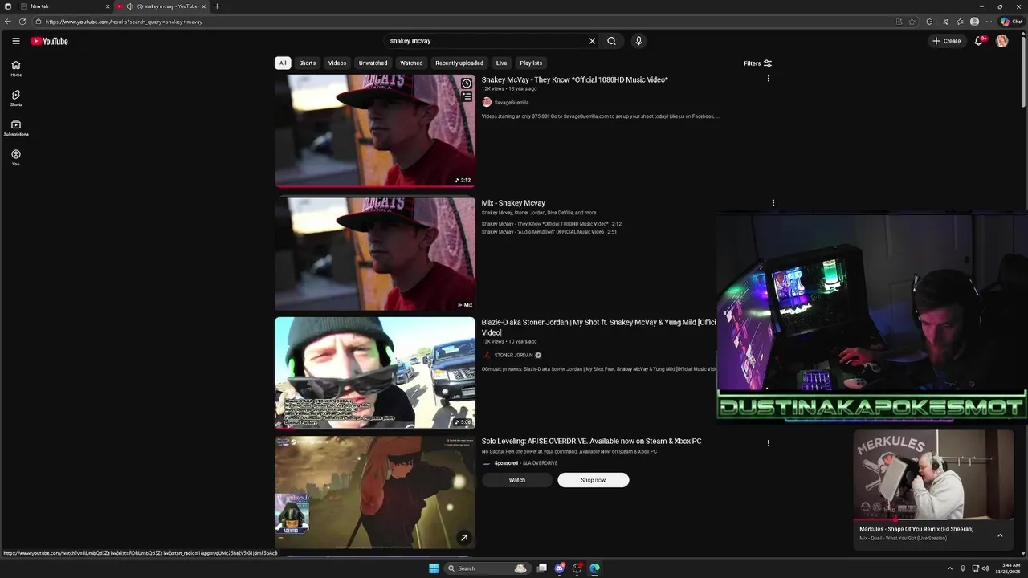Open a new browser tab

click(x=216, y=6)
